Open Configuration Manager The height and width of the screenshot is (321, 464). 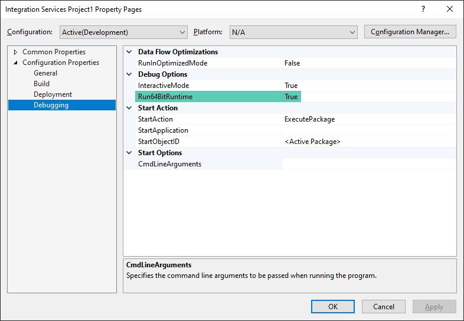click(410, 32)
